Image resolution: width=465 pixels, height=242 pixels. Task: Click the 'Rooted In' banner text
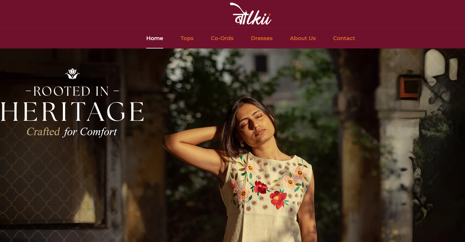[x=72, y=91]
